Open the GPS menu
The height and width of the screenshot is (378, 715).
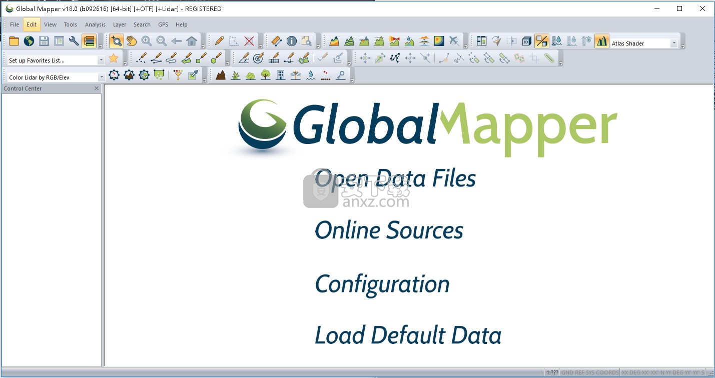[163, 24]
